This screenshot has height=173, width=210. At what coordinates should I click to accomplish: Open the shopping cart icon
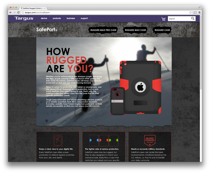(163, 19)
